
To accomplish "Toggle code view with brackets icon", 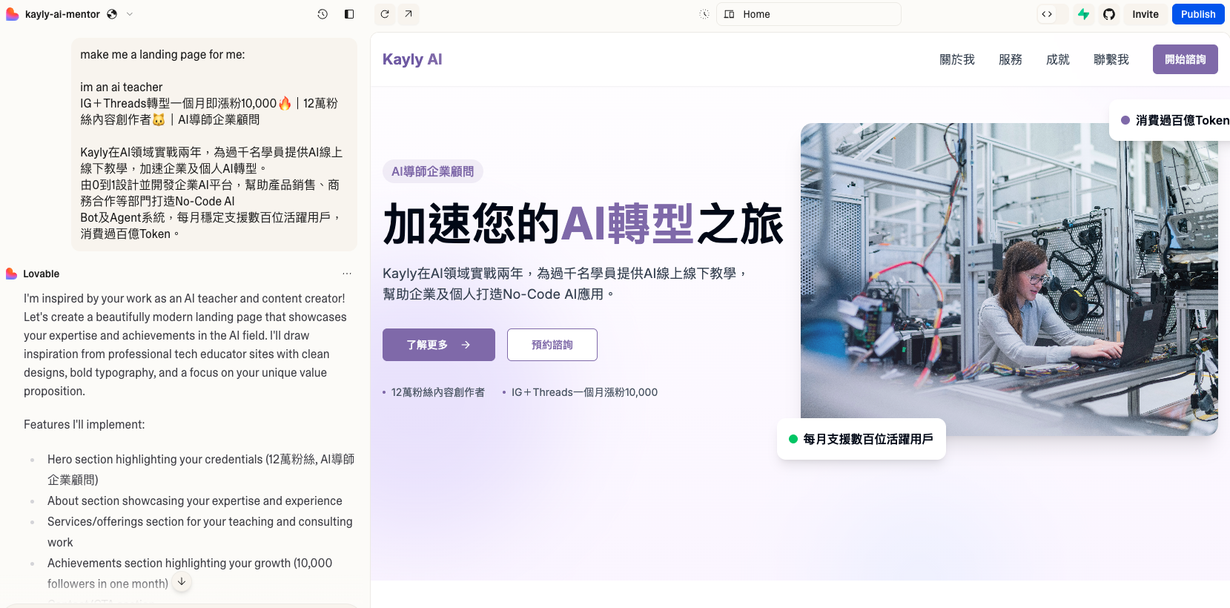I will click(1047, 14).
